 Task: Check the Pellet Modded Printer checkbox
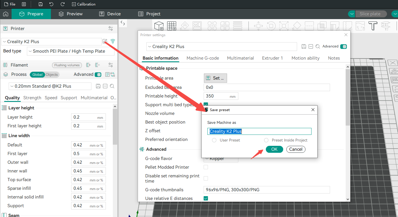[x=206, y=167]
